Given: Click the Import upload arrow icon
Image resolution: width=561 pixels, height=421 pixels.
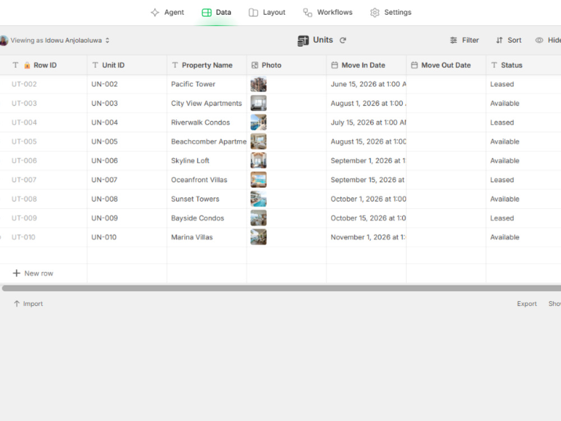Looking at the screenshot, I should (x=17, y=304).
